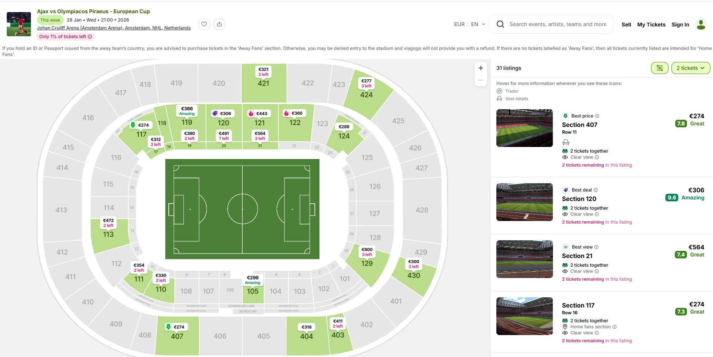The height and width of the screenshot is (357, 713).
Task: Click the heart favorite icon
Action: (x=204, y=24)
